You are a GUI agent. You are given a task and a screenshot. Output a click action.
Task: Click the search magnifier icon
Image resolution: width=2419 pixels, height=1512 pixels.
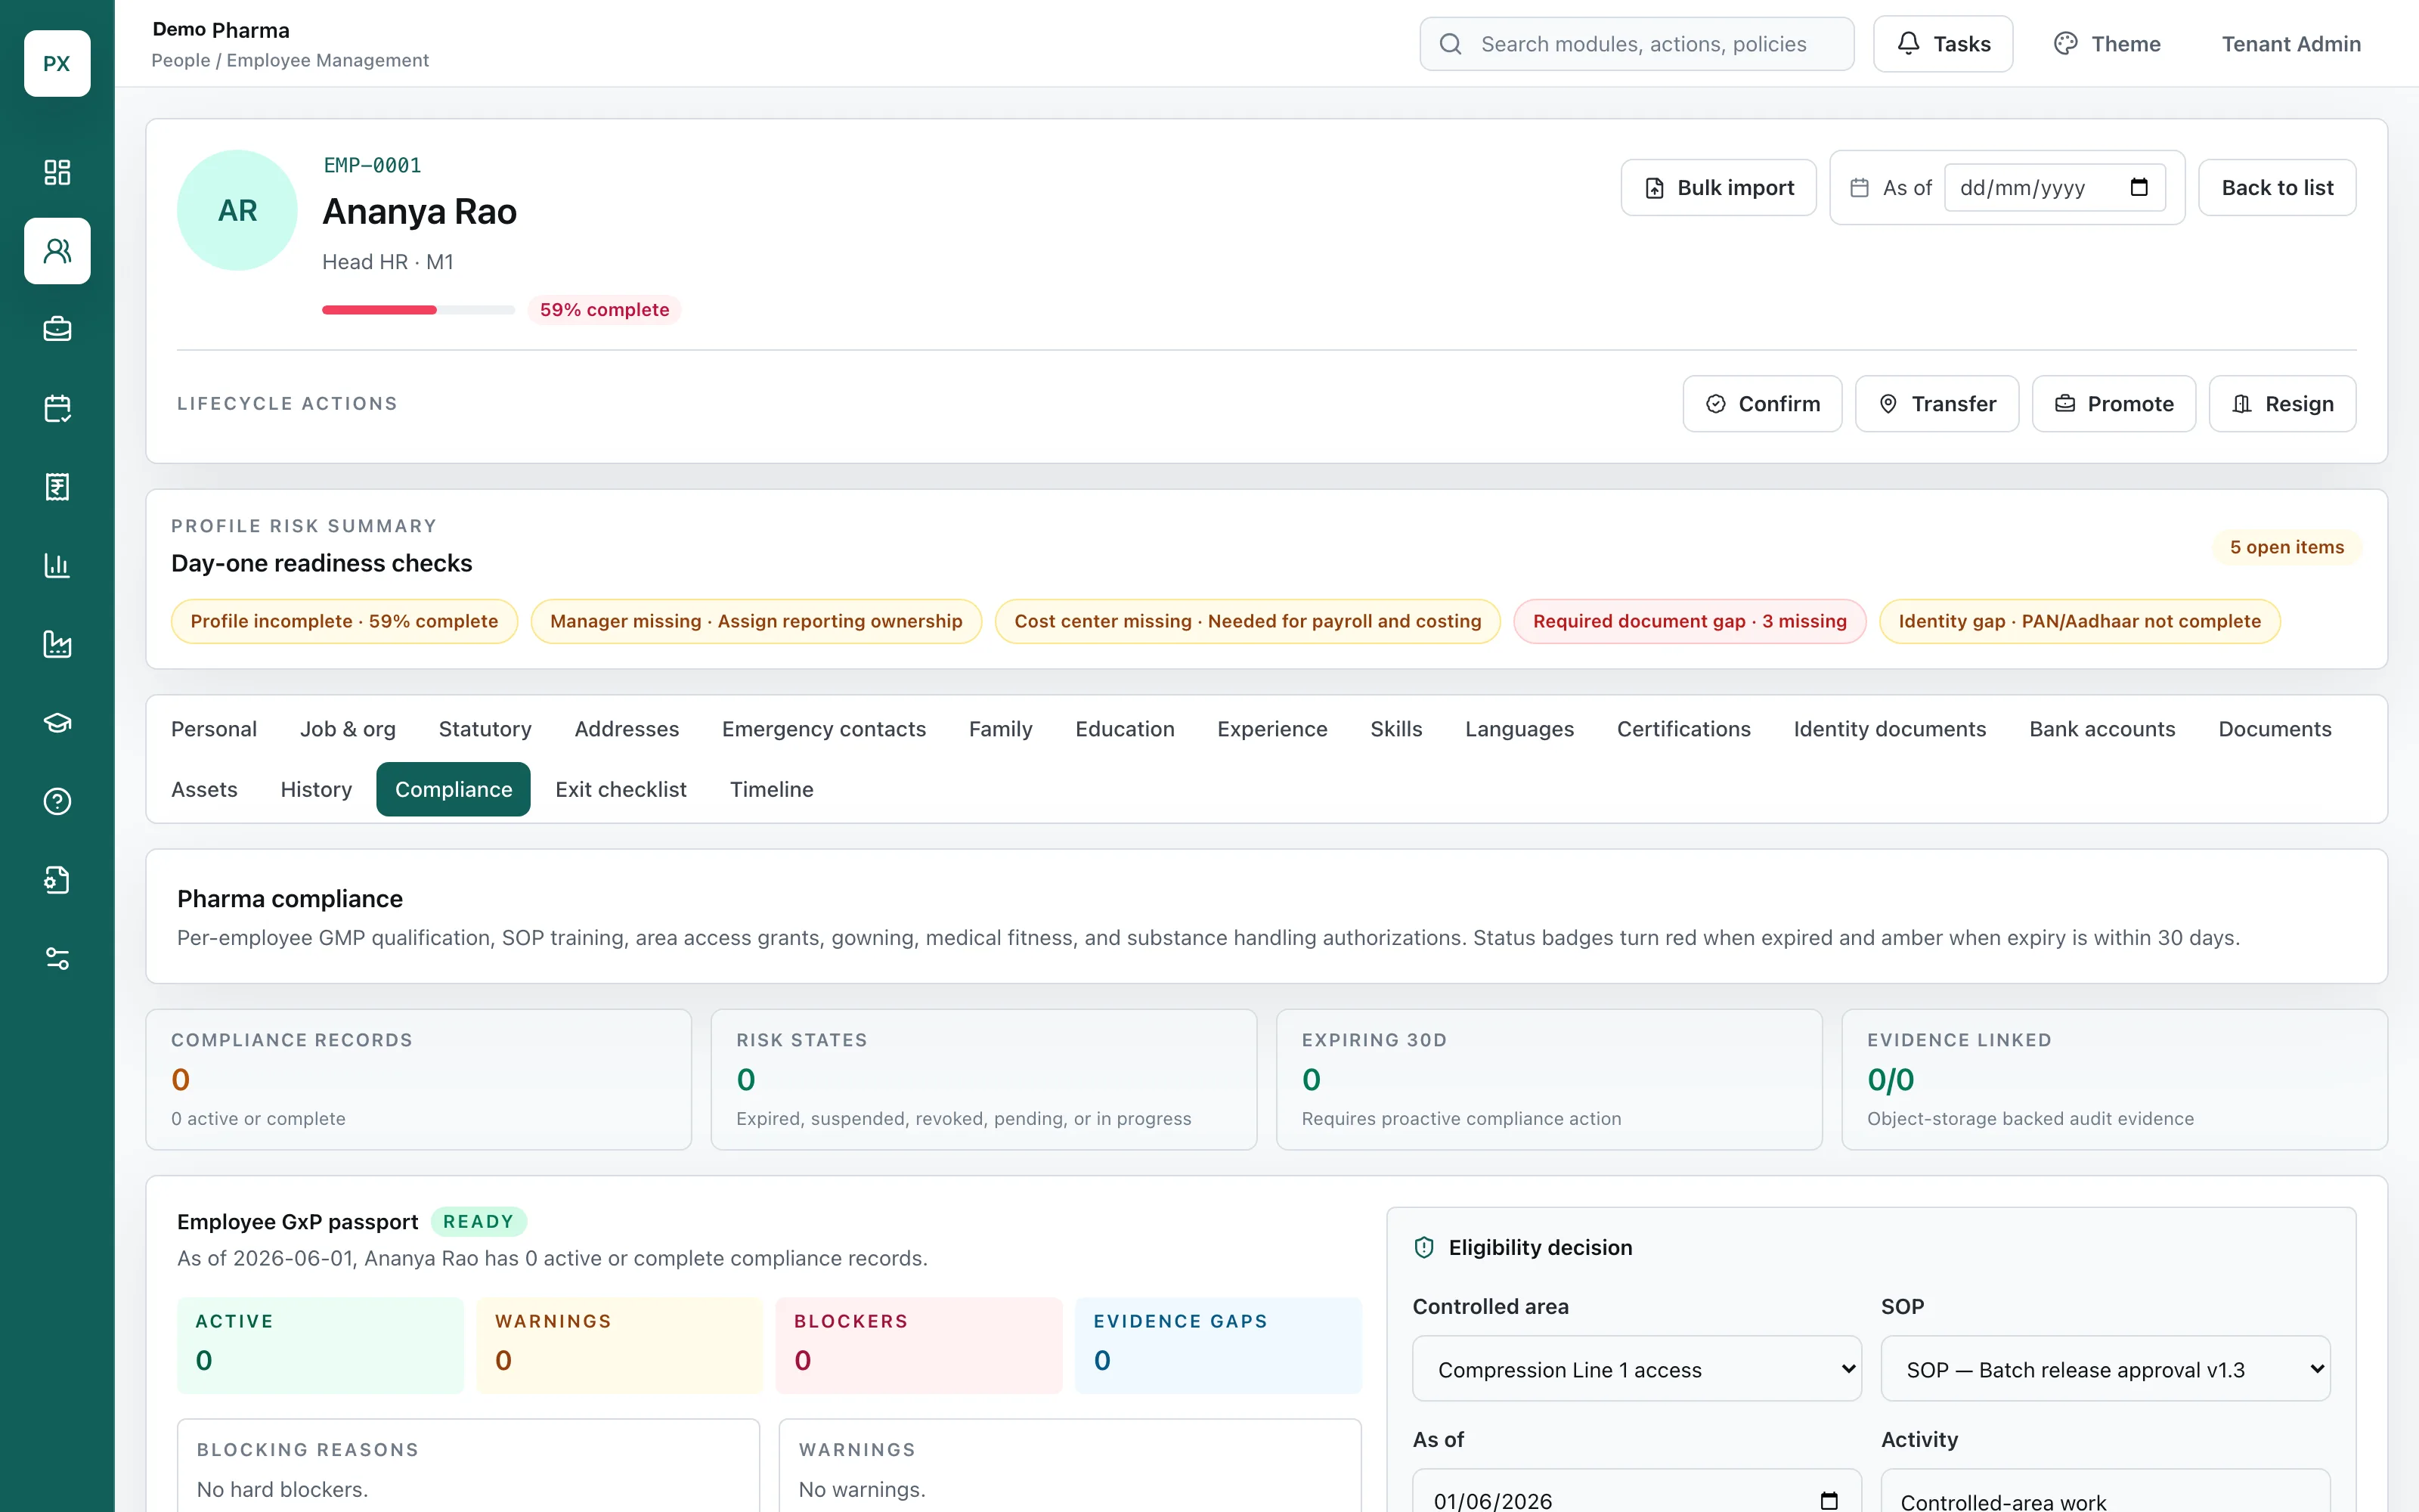pyautogui.click(x=1451, y=44)
